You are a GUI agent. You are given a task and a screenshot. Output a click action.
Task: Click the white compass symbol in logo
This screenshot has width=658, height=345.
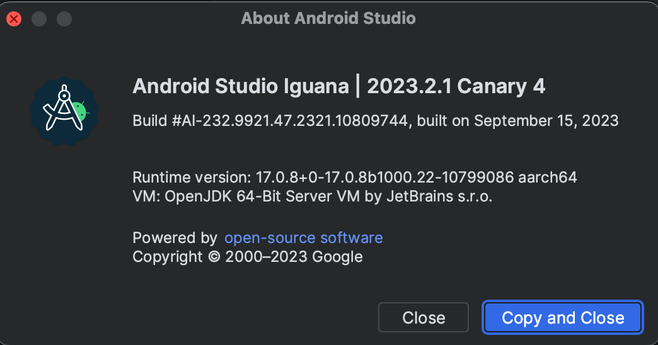click(x=63, y=108)
